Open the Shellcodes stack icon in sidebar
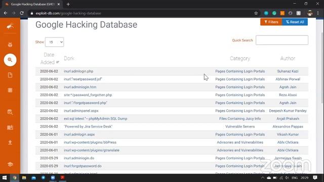The height and width of the screenshot is (182, 324). 10,90
